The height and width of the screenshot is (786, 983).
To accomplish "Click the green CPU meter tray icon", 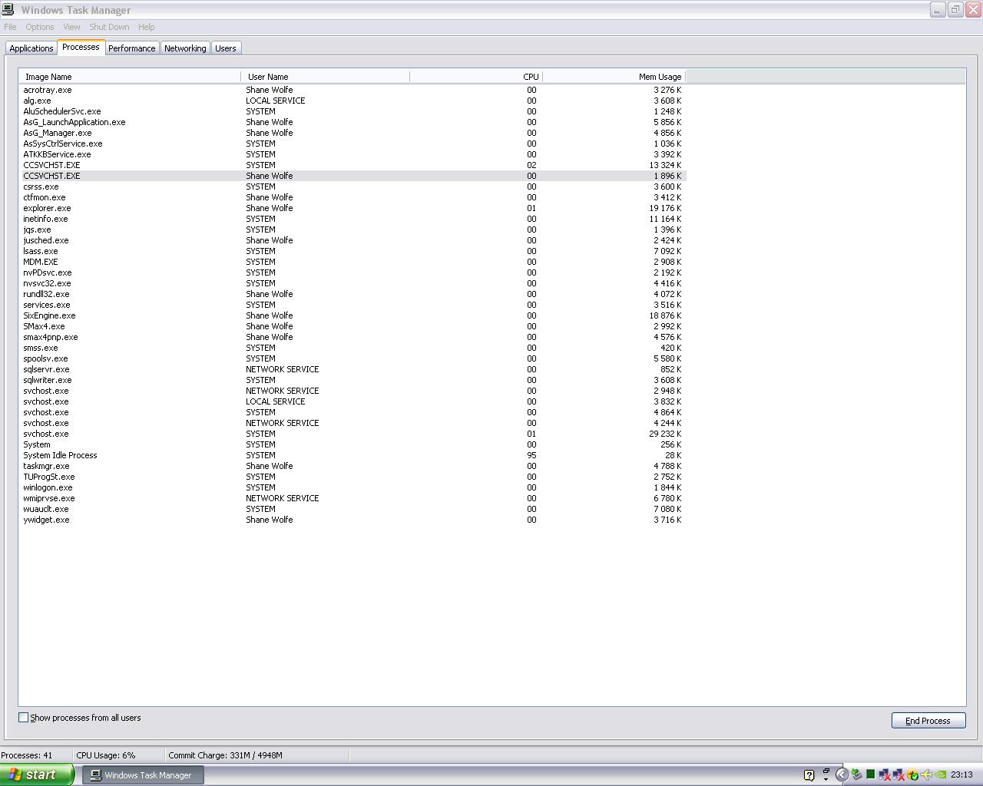I will [870, 774].
